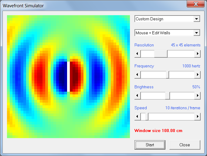Click the Brightness slider right arrow

point(198,96)
